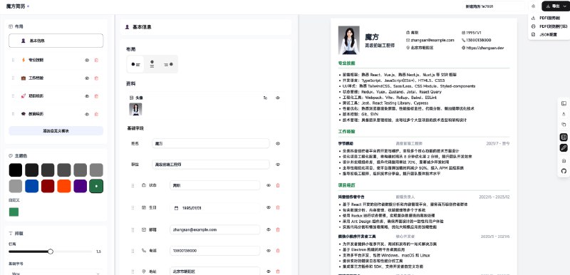Pick the blue theme color
The image size is (570, 275).
(x=31, y=187)
